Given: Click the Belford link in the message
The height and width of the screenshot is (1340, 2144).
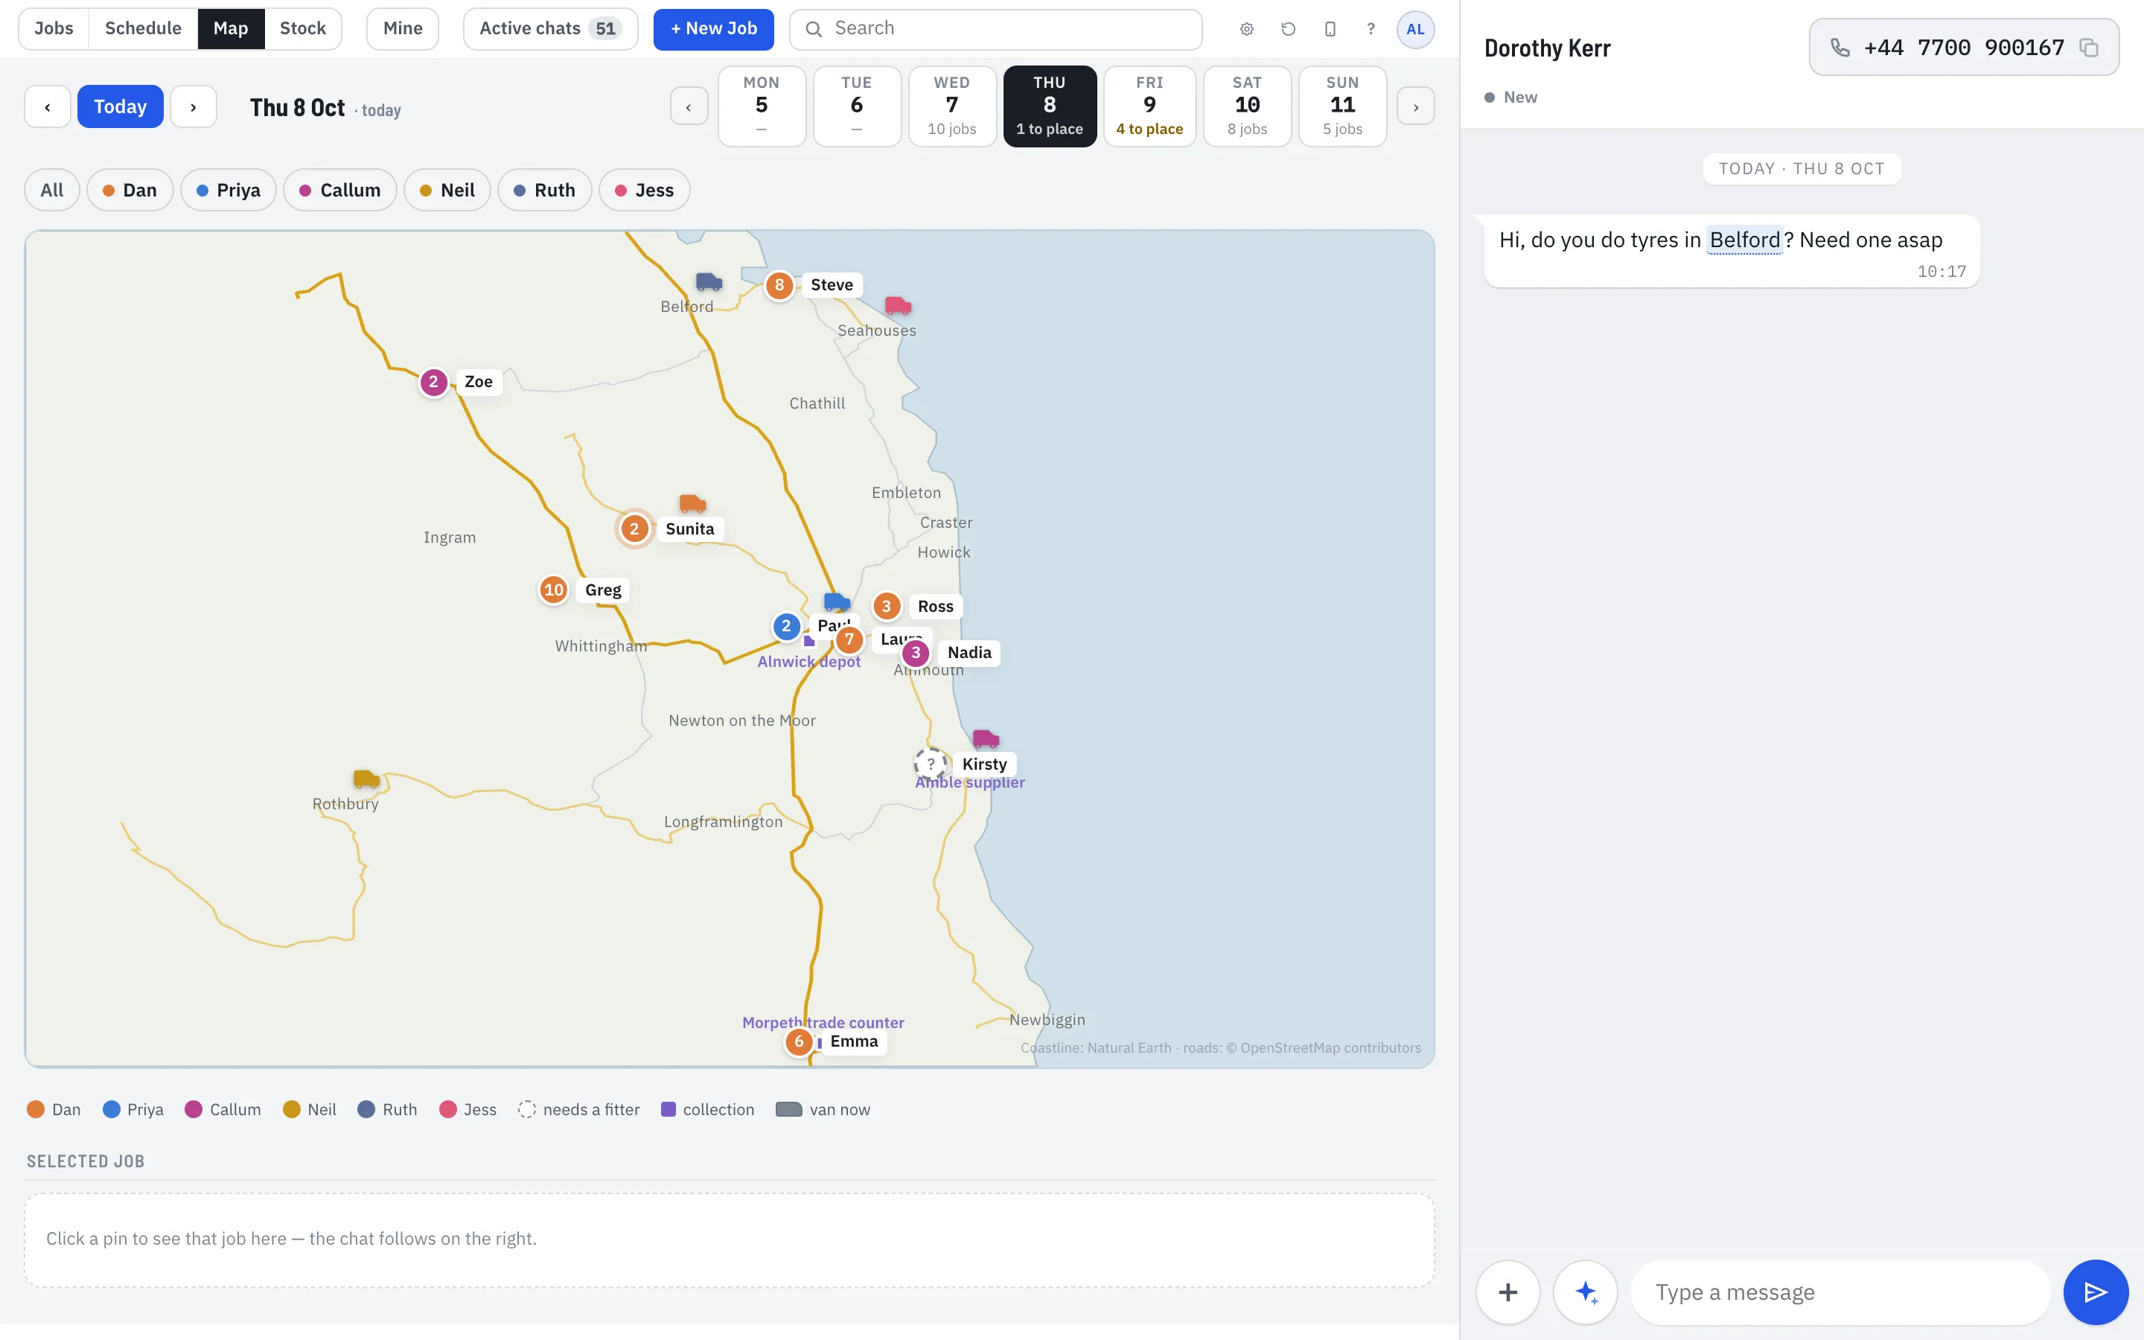Looking at the screenshot, I should [1744, 240].
